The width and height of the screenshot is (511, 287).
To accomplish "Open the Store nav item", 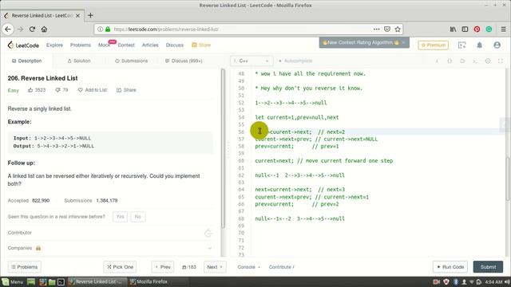I will click(x=201, y=45).
